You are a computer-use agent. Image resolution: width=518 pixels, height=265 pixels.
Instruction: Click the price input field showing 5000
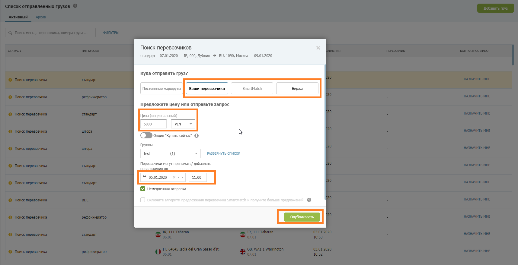[153, 124]
